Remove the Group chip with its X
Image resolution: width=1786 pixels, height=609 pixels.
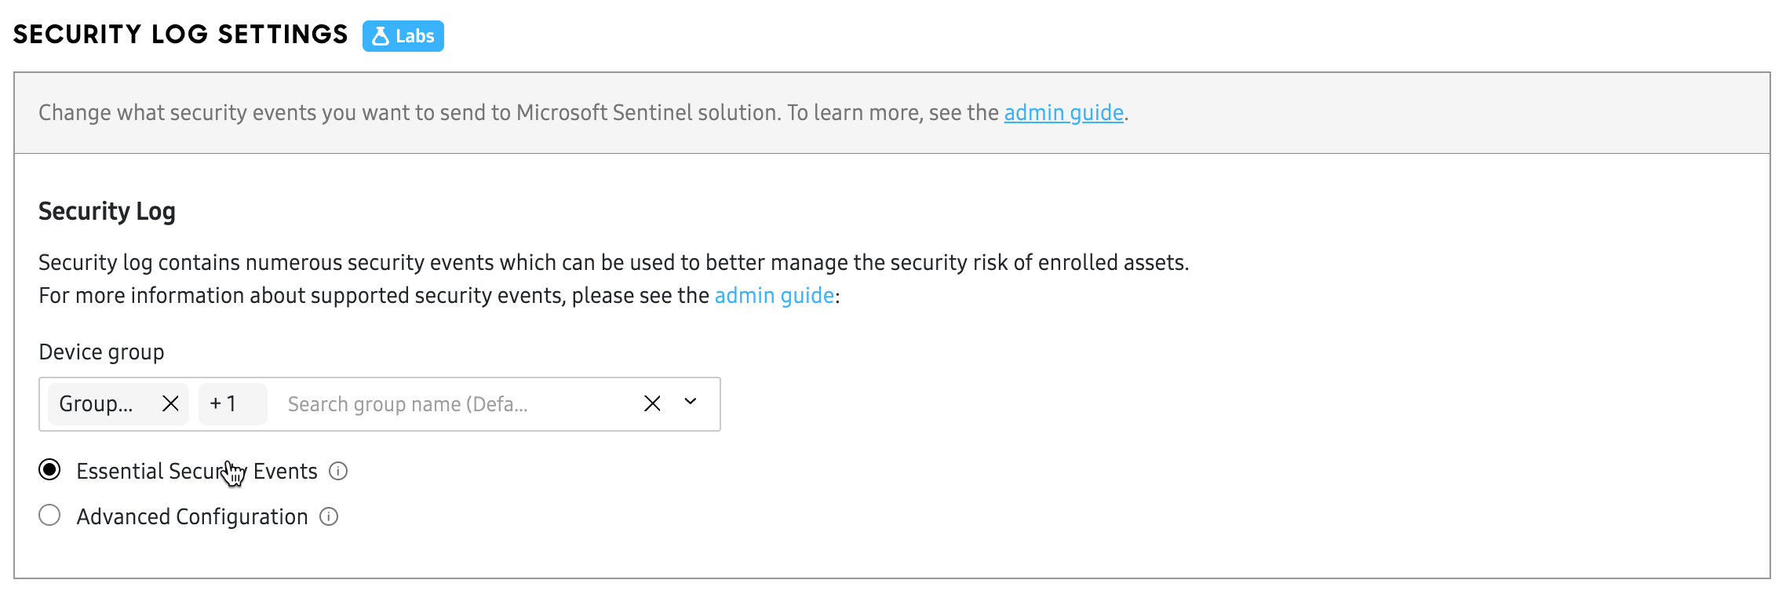[170, 403]
